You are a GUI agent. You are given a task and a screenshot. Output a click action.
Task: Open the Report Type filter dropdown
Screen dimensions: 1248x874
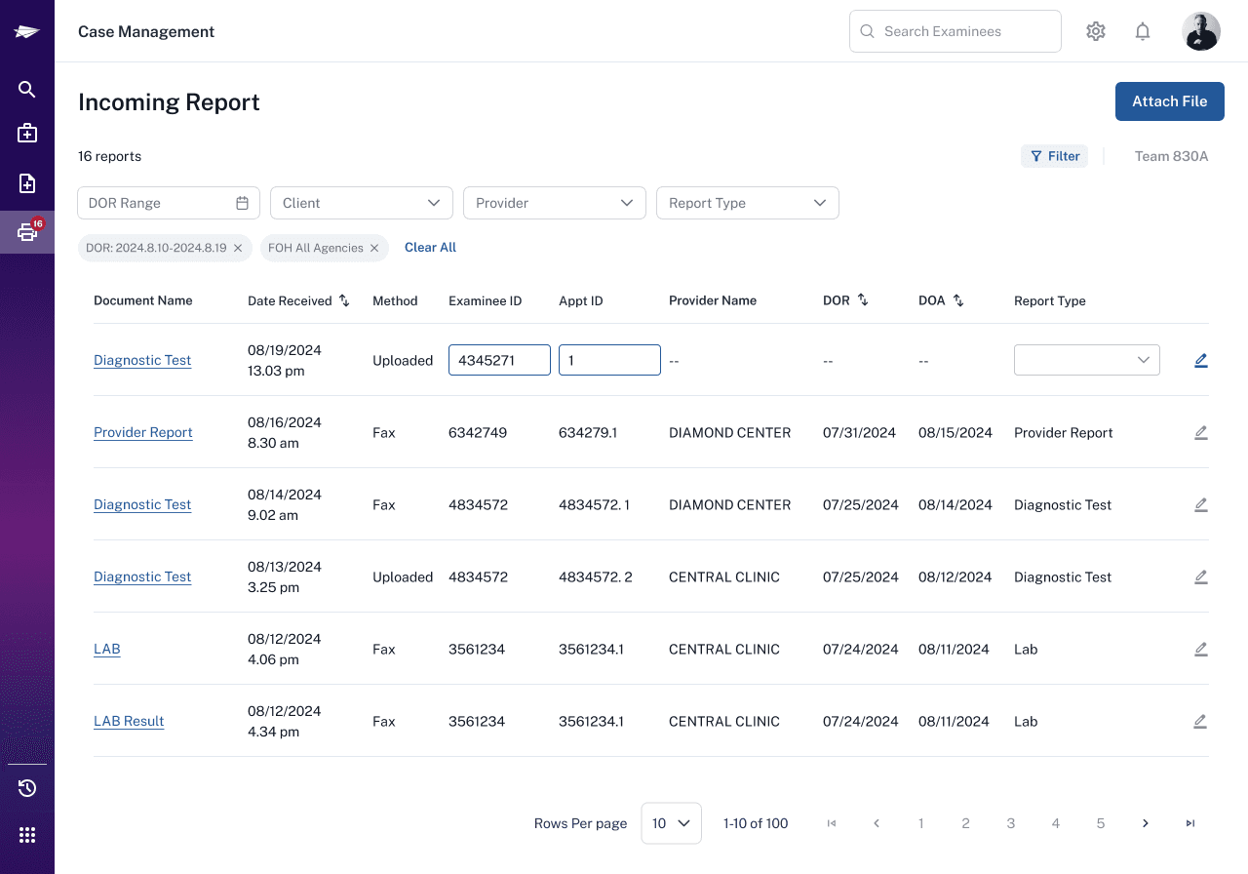pos(748,203)
